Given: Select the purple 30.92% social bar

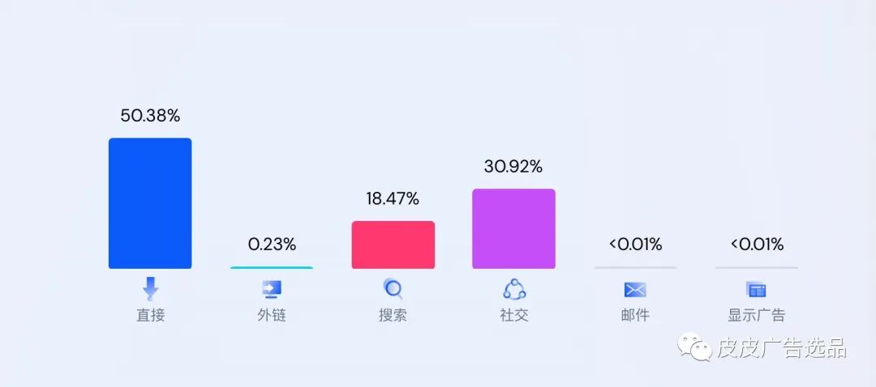Looking at the screenshot, I should (514, 228).
